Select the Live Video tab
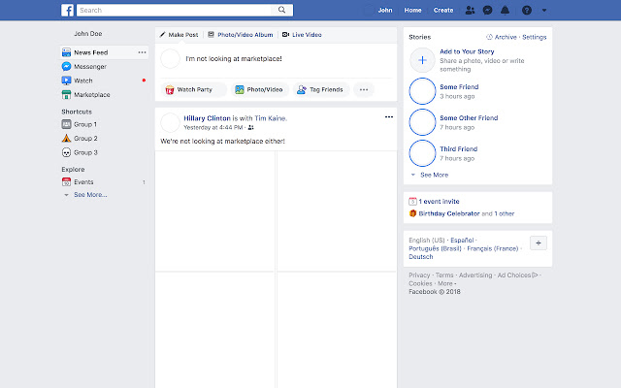Screen dimensions: 621x388 pos(302,35)
